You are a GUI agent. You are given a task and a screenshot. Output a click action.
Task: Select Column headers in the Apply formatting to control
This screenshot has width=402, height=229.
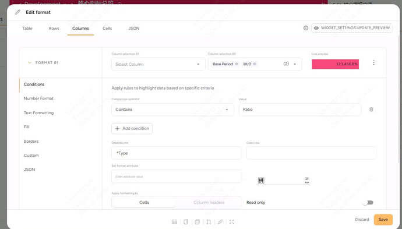click(209, 202)
